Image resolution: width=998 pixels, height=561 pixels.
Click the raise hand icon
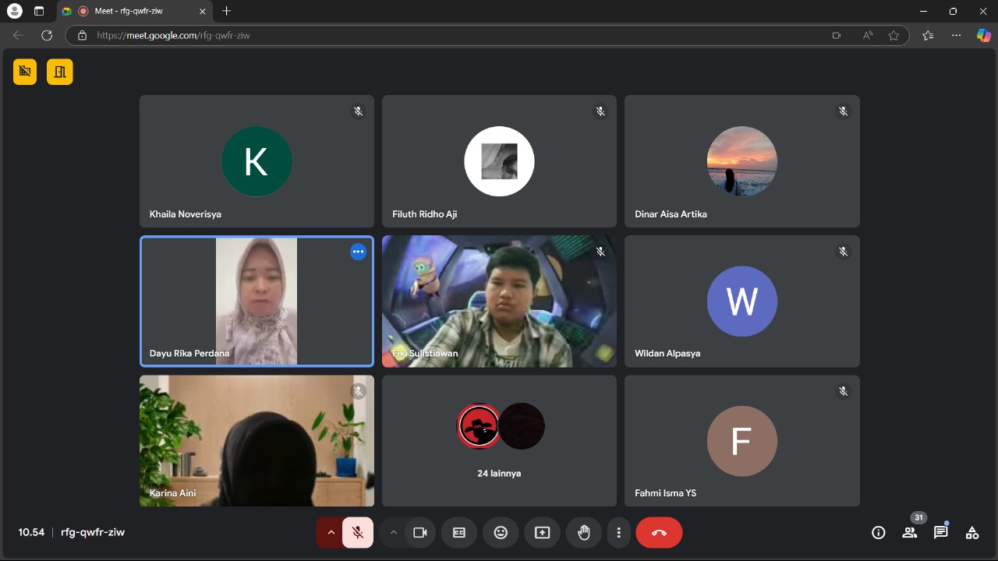584,533
